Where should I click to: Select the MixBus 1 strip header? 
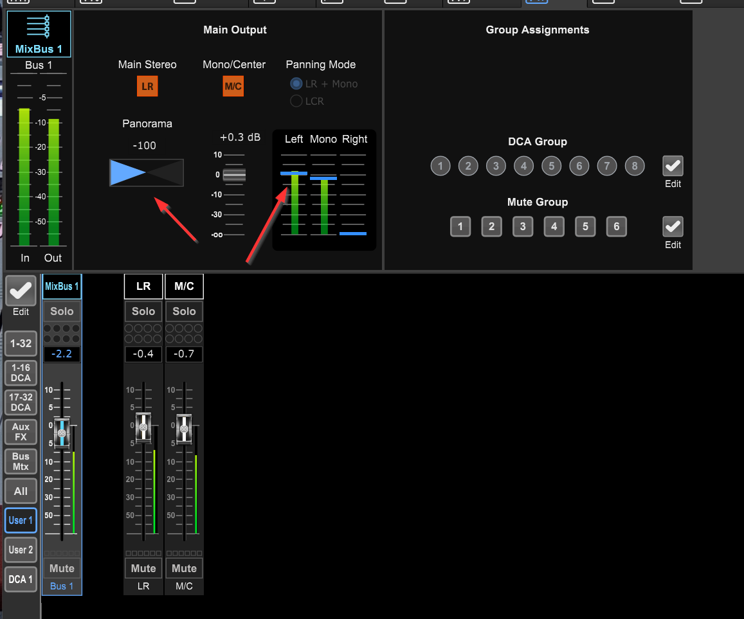coord(62,287)
